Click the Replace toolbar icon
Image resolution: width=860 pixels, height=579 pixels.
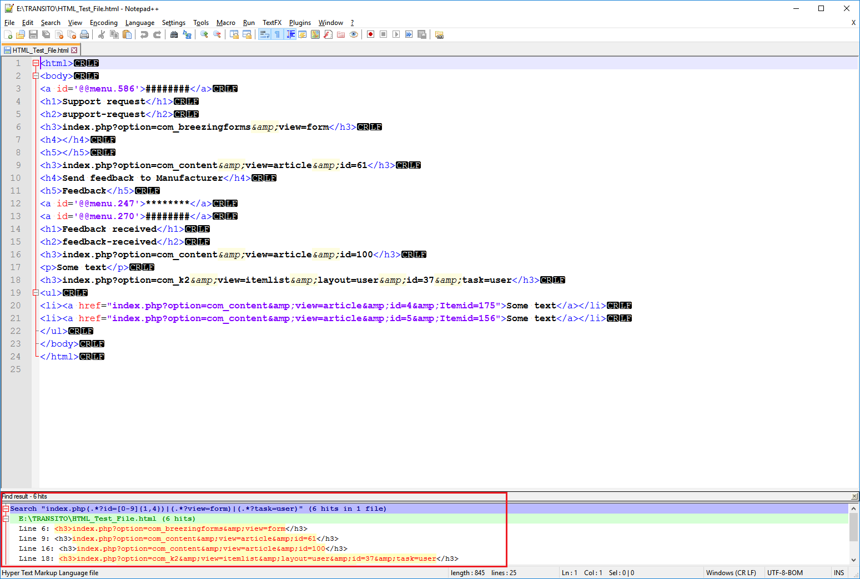187,34
